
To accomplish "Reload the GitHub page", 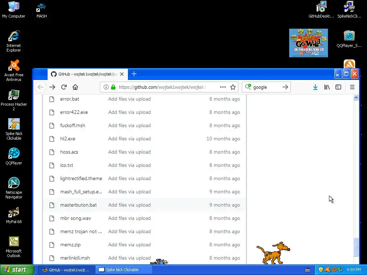I will (x=64, y=87).
